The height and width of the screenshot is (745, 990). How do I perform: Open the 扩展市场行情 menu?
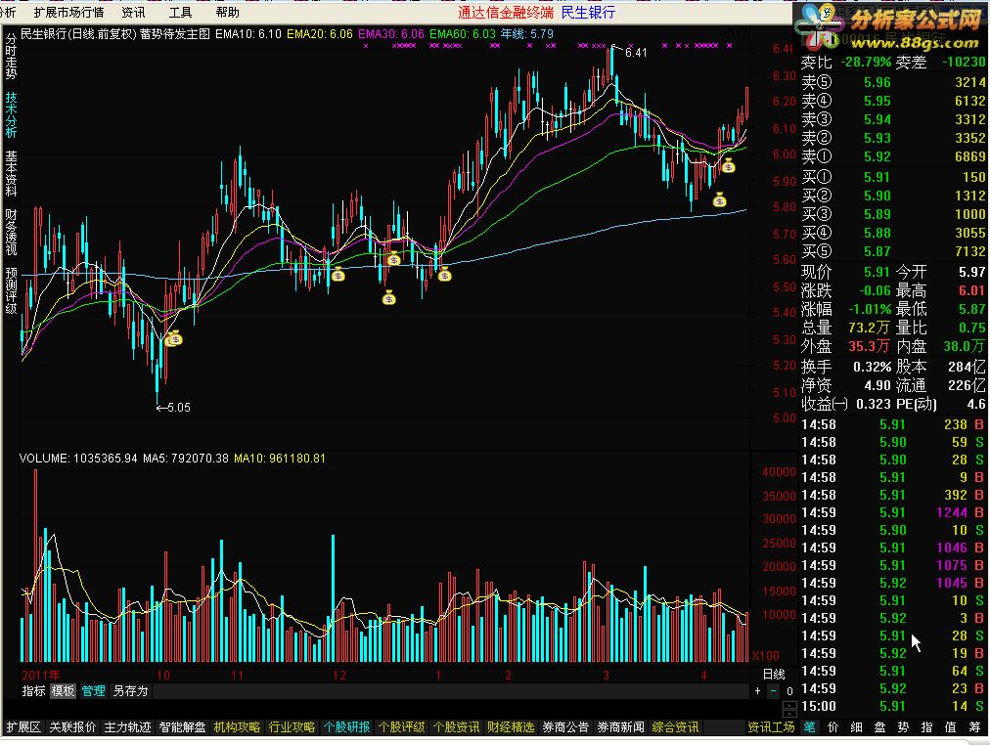tap(68, 12)
